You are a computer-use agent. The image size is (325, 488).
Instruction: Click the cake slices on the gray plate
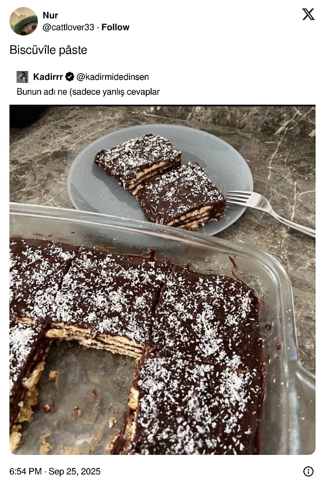[x=160, y=182]
